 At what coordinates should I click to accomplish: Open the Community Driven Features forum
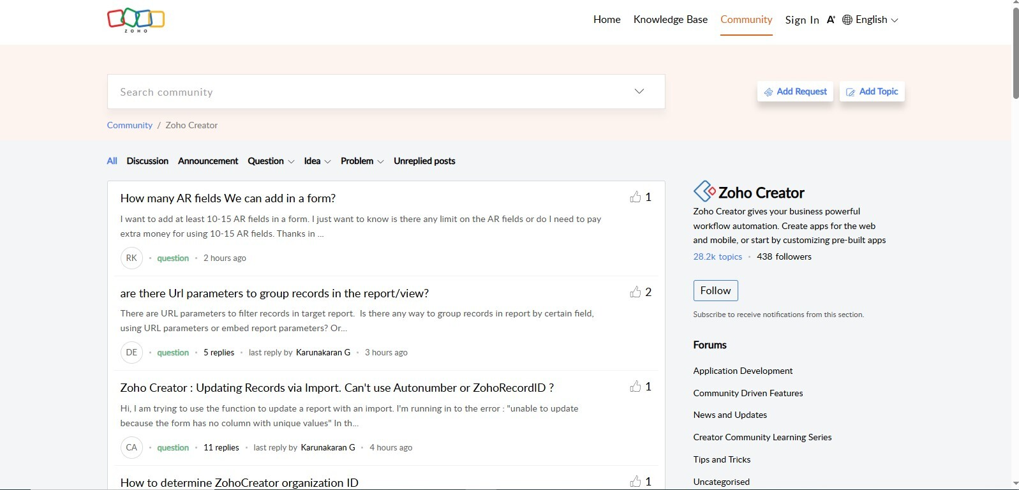click(748, 393)
